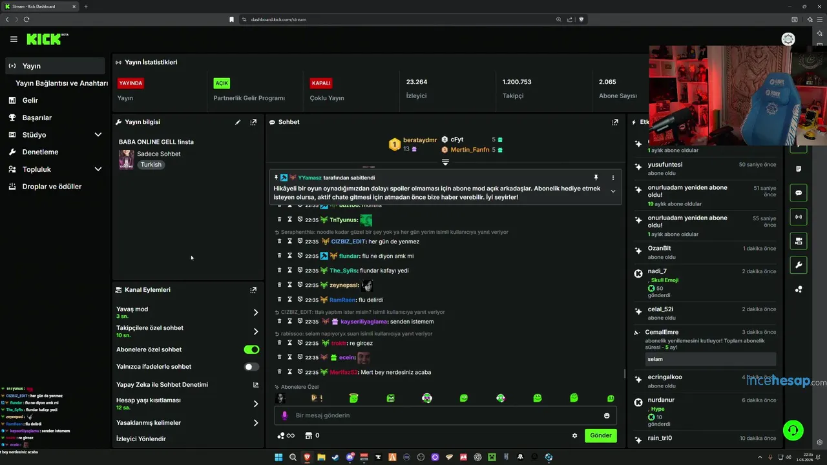The image size is (827, 465).
Task: Ban RamRaen using the shield icon
Action: [x=300, y=300]
